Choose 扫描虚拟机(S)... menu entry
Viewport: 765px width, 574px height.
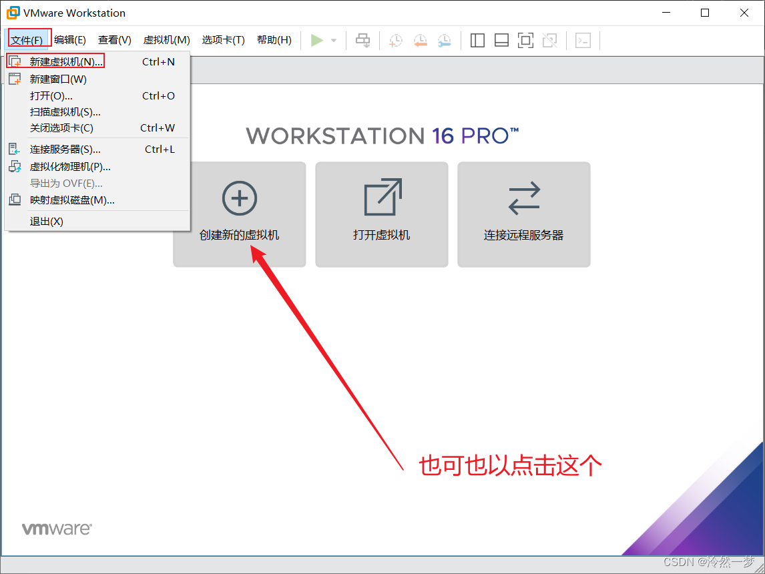pos(97,111)
